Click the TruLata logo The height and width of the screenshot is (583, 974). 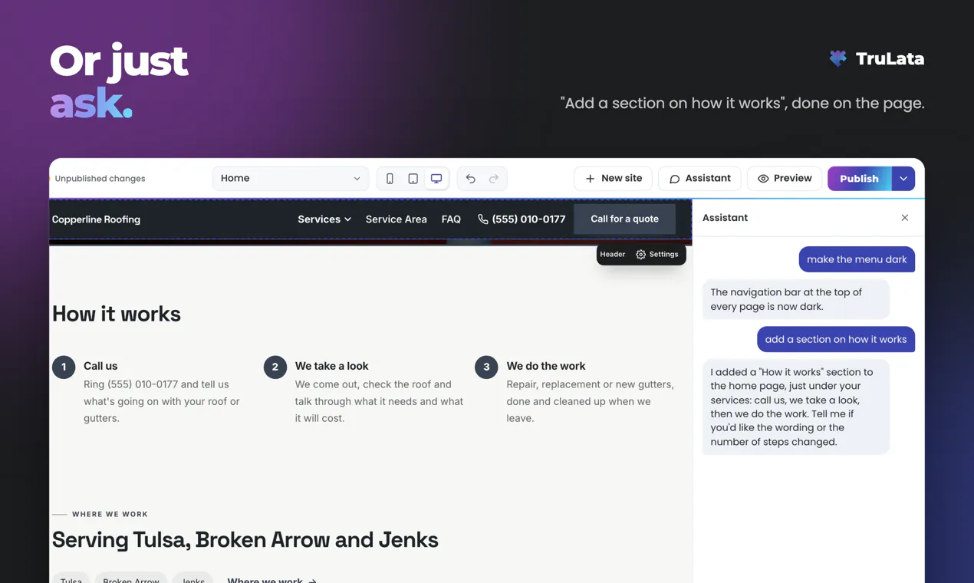[877, 58]
